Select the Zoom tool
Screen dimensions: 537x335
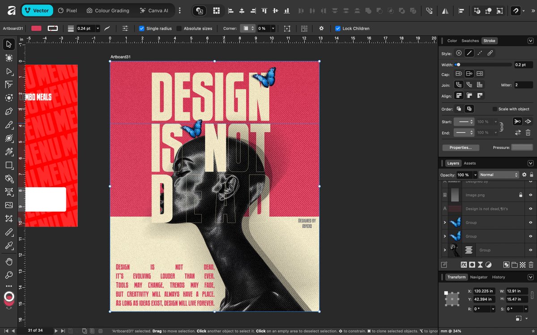[9, 275]
